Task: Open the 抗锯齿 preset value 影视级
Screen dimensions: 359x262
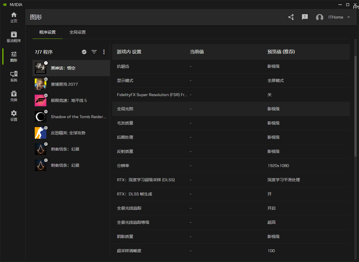Action: pyautogui.click(x=274, y=66)
